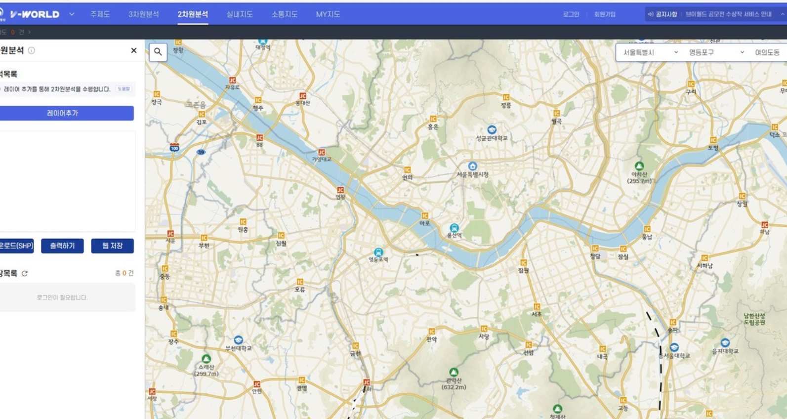The height and width of the screenshot is (419, 787).
Task: Select the 용산역 station marker
Action: (x=454, y=228)
